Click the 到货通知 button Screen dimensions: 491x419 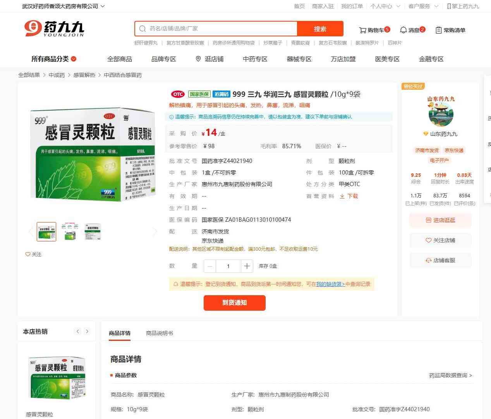click(x=234, y=303)
